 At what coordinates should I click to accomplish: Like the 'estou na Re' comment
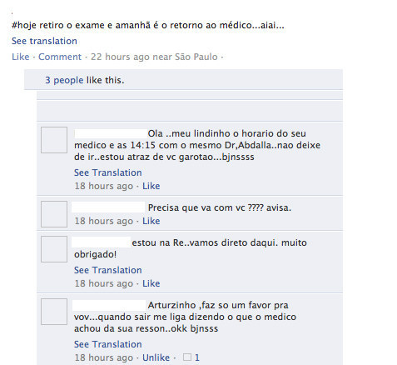coord(151,283)
